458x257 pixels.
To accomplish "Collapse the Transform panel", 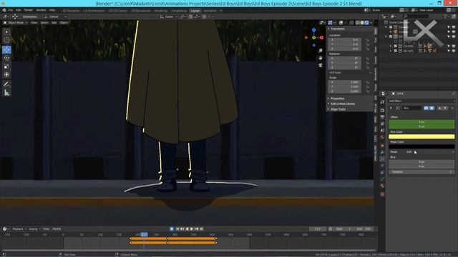I will (x=337, y=29).
